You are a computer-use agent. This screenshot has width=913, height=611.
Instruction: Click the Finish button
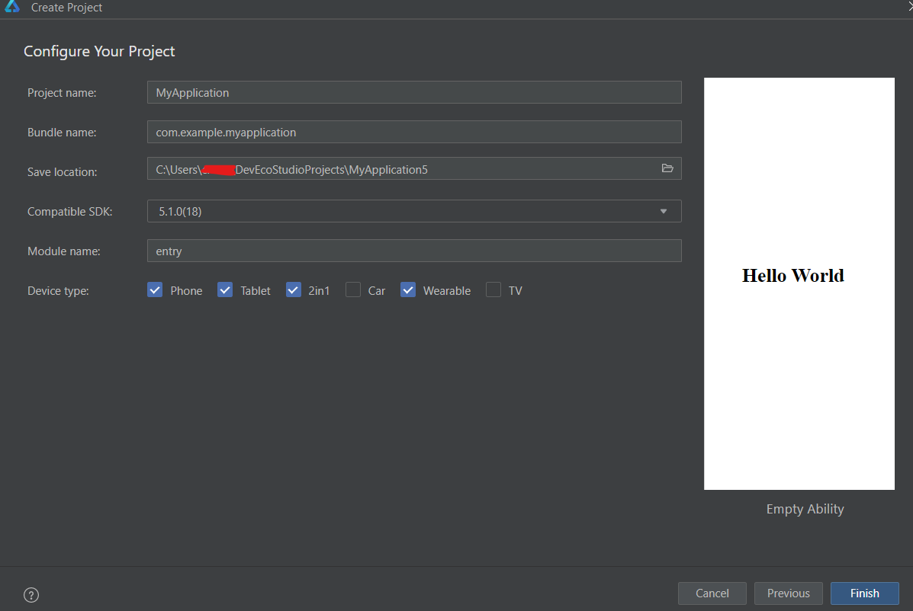[865, 593]
